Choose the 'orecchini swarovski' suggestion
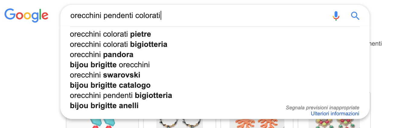Screen dimensions: 410x128 tap(105, 75)
